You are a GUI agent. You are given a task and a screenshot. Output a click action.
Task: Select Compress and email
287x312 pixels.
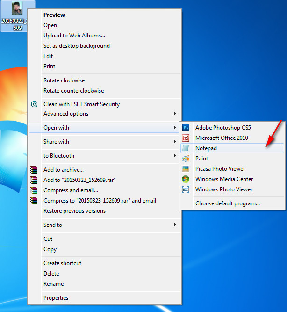pos(104,190)
